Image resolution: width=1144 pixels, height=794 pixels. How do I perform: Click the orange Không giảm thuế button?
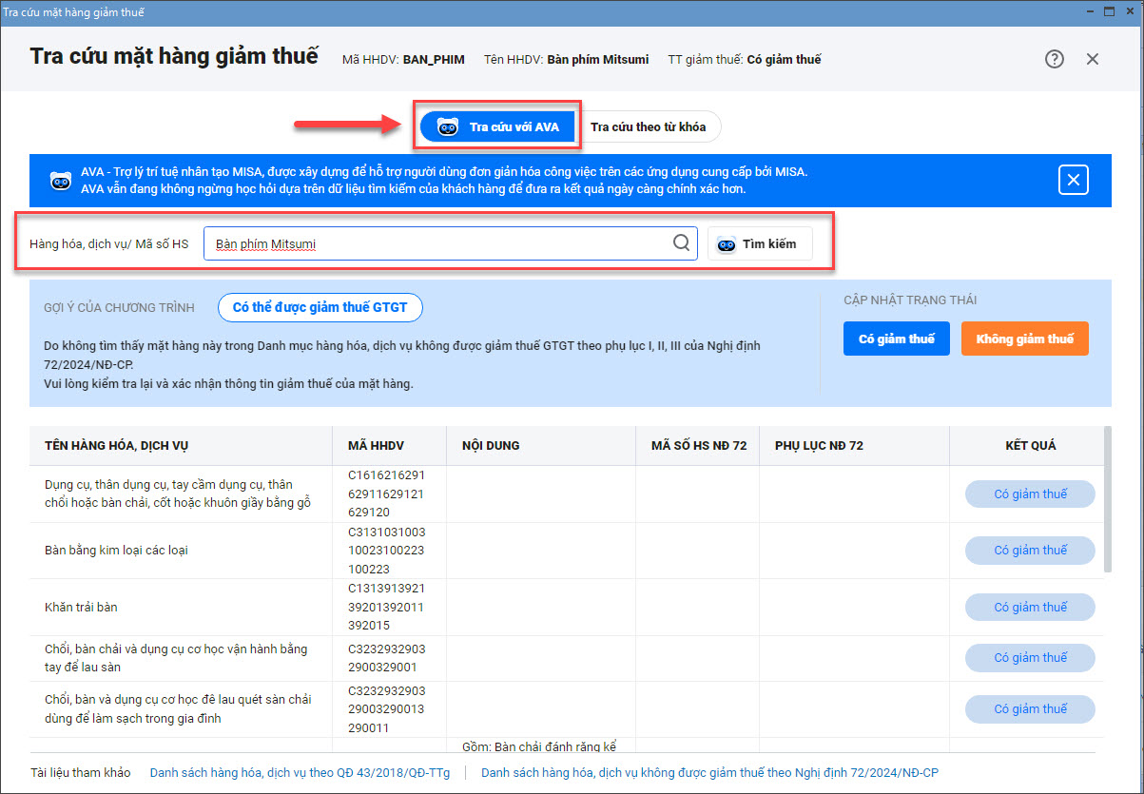1024,339
